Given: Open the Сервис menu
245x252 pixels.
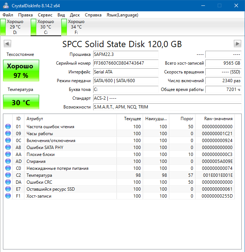Looking at the screenshot, I should click(45, 15).
